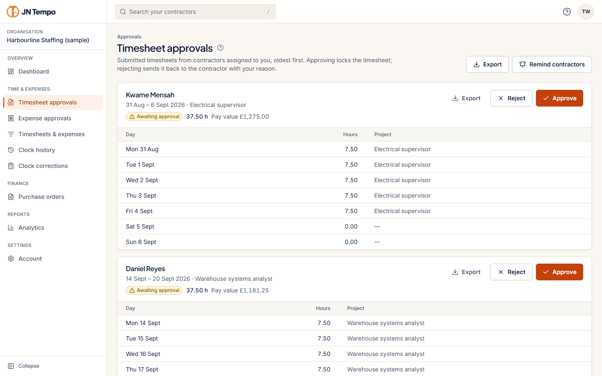Click the Collapse sidebar icon
Image resolution: width=602 pixels, height=376 pixels.
11,366
